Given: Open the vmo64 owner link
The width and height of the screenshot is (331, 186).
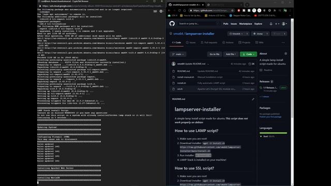Looking at the screenshot, I should pos(178,34).
